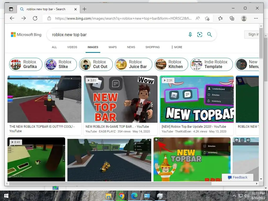268x201 pixels.
Task: Switch to the NEWS search tab
Action: point(131,47)
